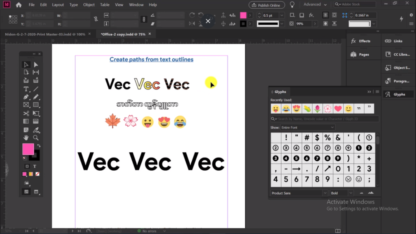
Task: Open the Object Styles panel
Action: (398, 68)
